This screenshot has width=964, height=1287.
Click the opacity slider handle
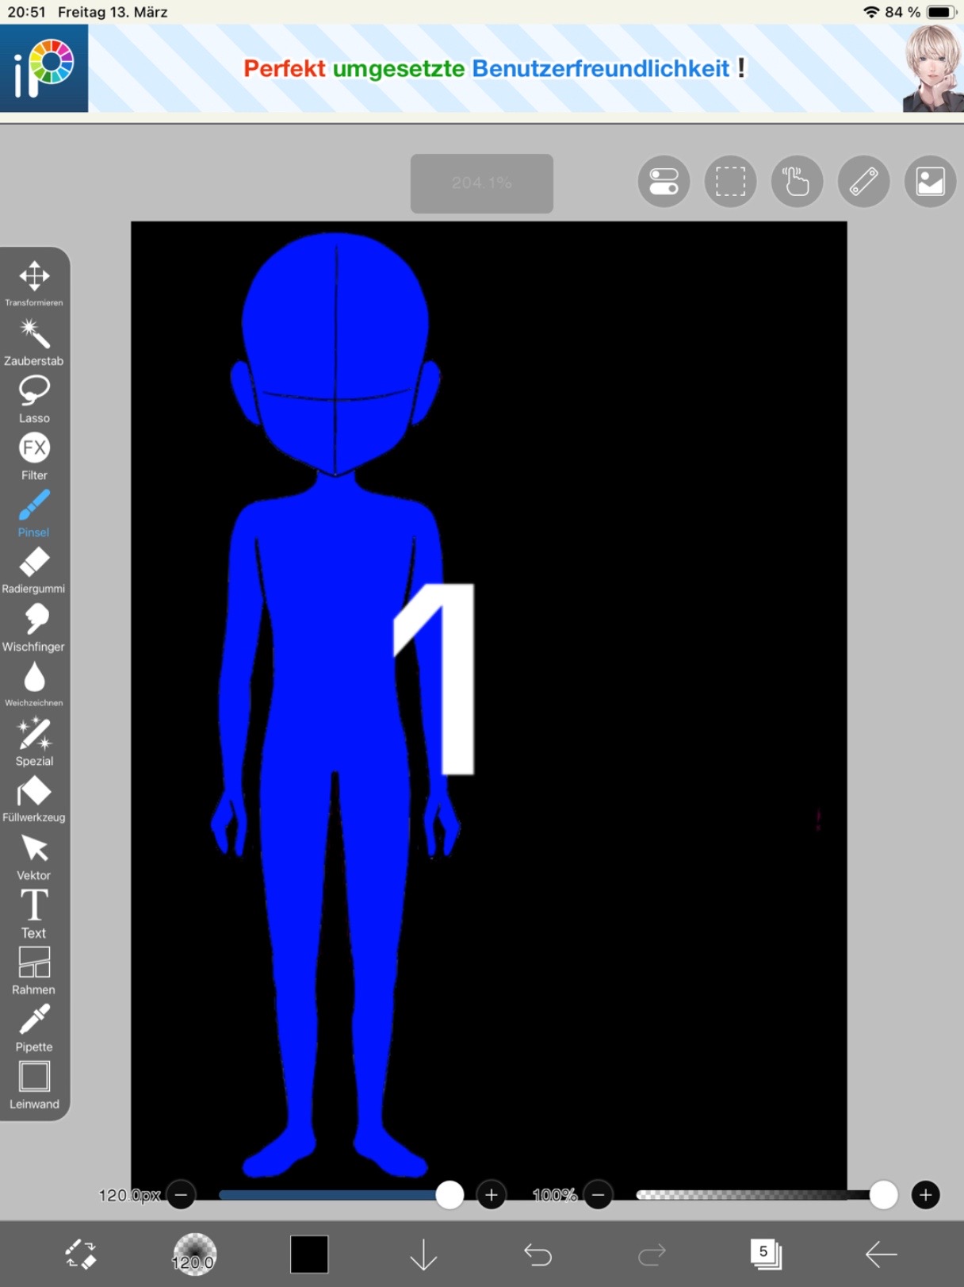[x=883, y=1194]
